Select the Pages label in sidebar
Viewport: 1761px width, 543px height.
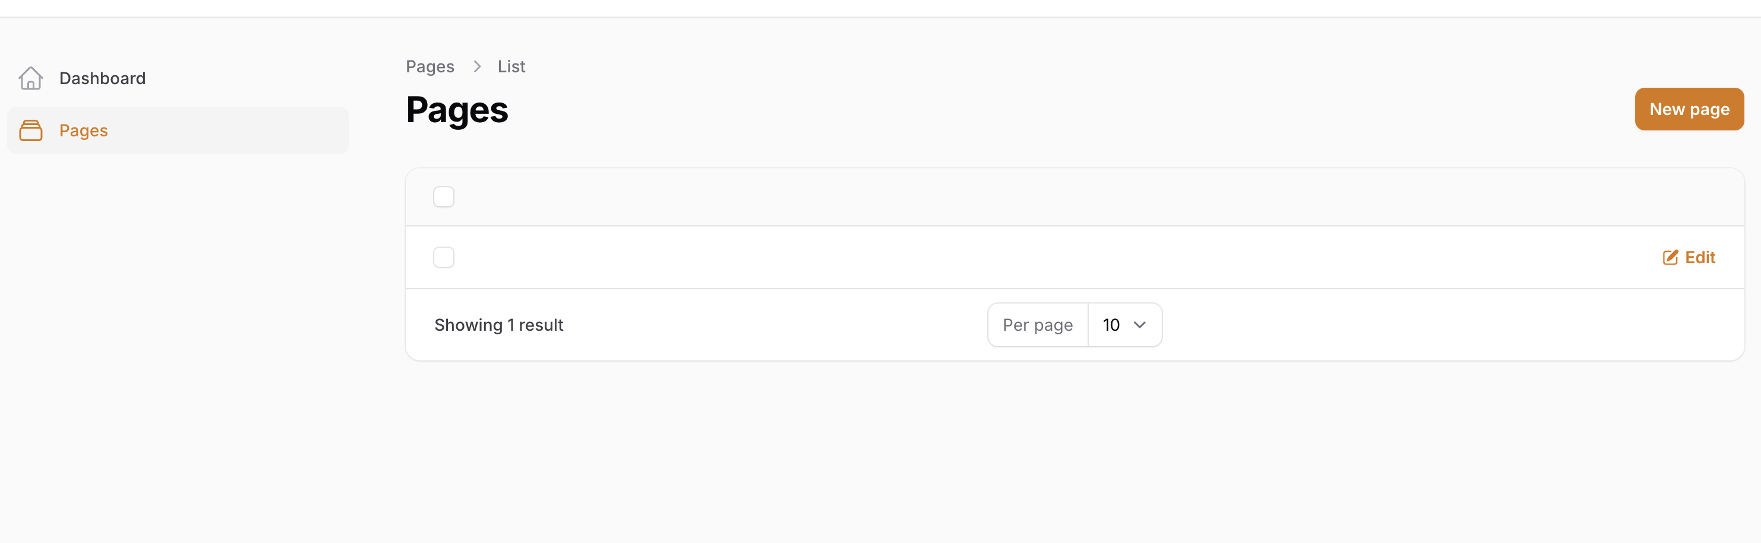pyautogui.click(x=84, y=130)
